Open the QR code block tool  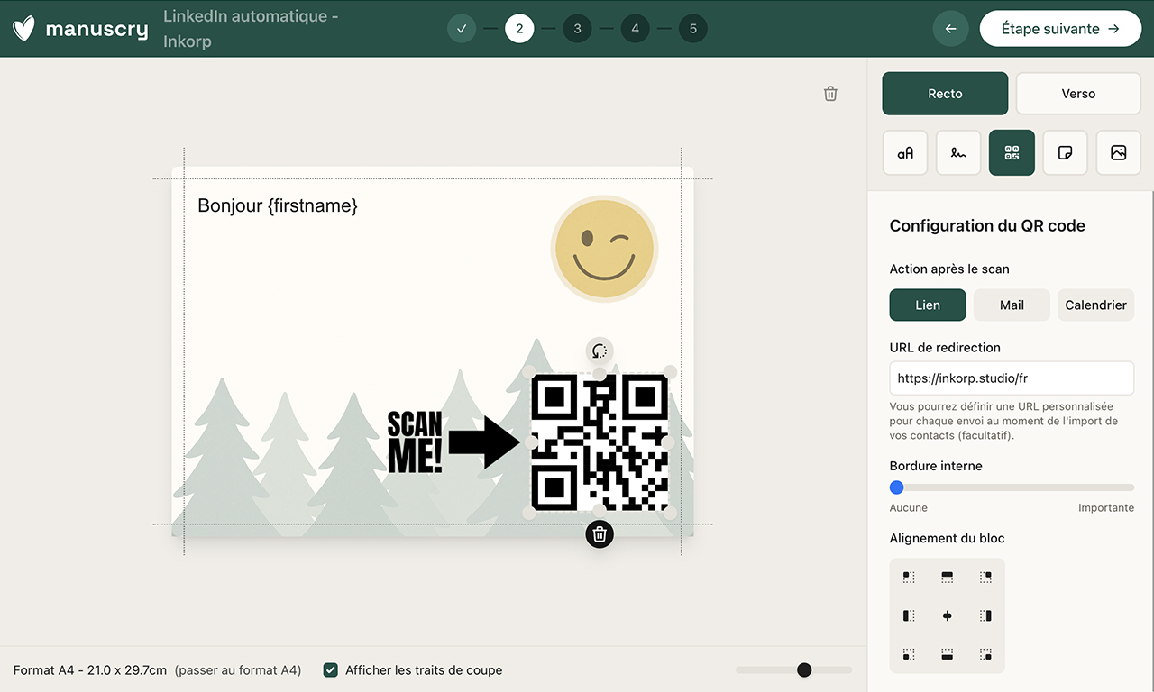click(1011, 152)
